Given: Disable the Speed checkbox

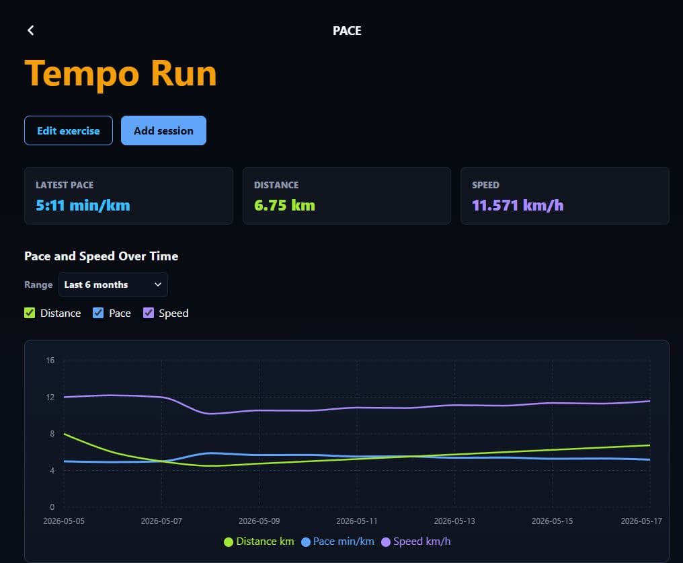Looking at the screenshot, I should pos(149,313).
